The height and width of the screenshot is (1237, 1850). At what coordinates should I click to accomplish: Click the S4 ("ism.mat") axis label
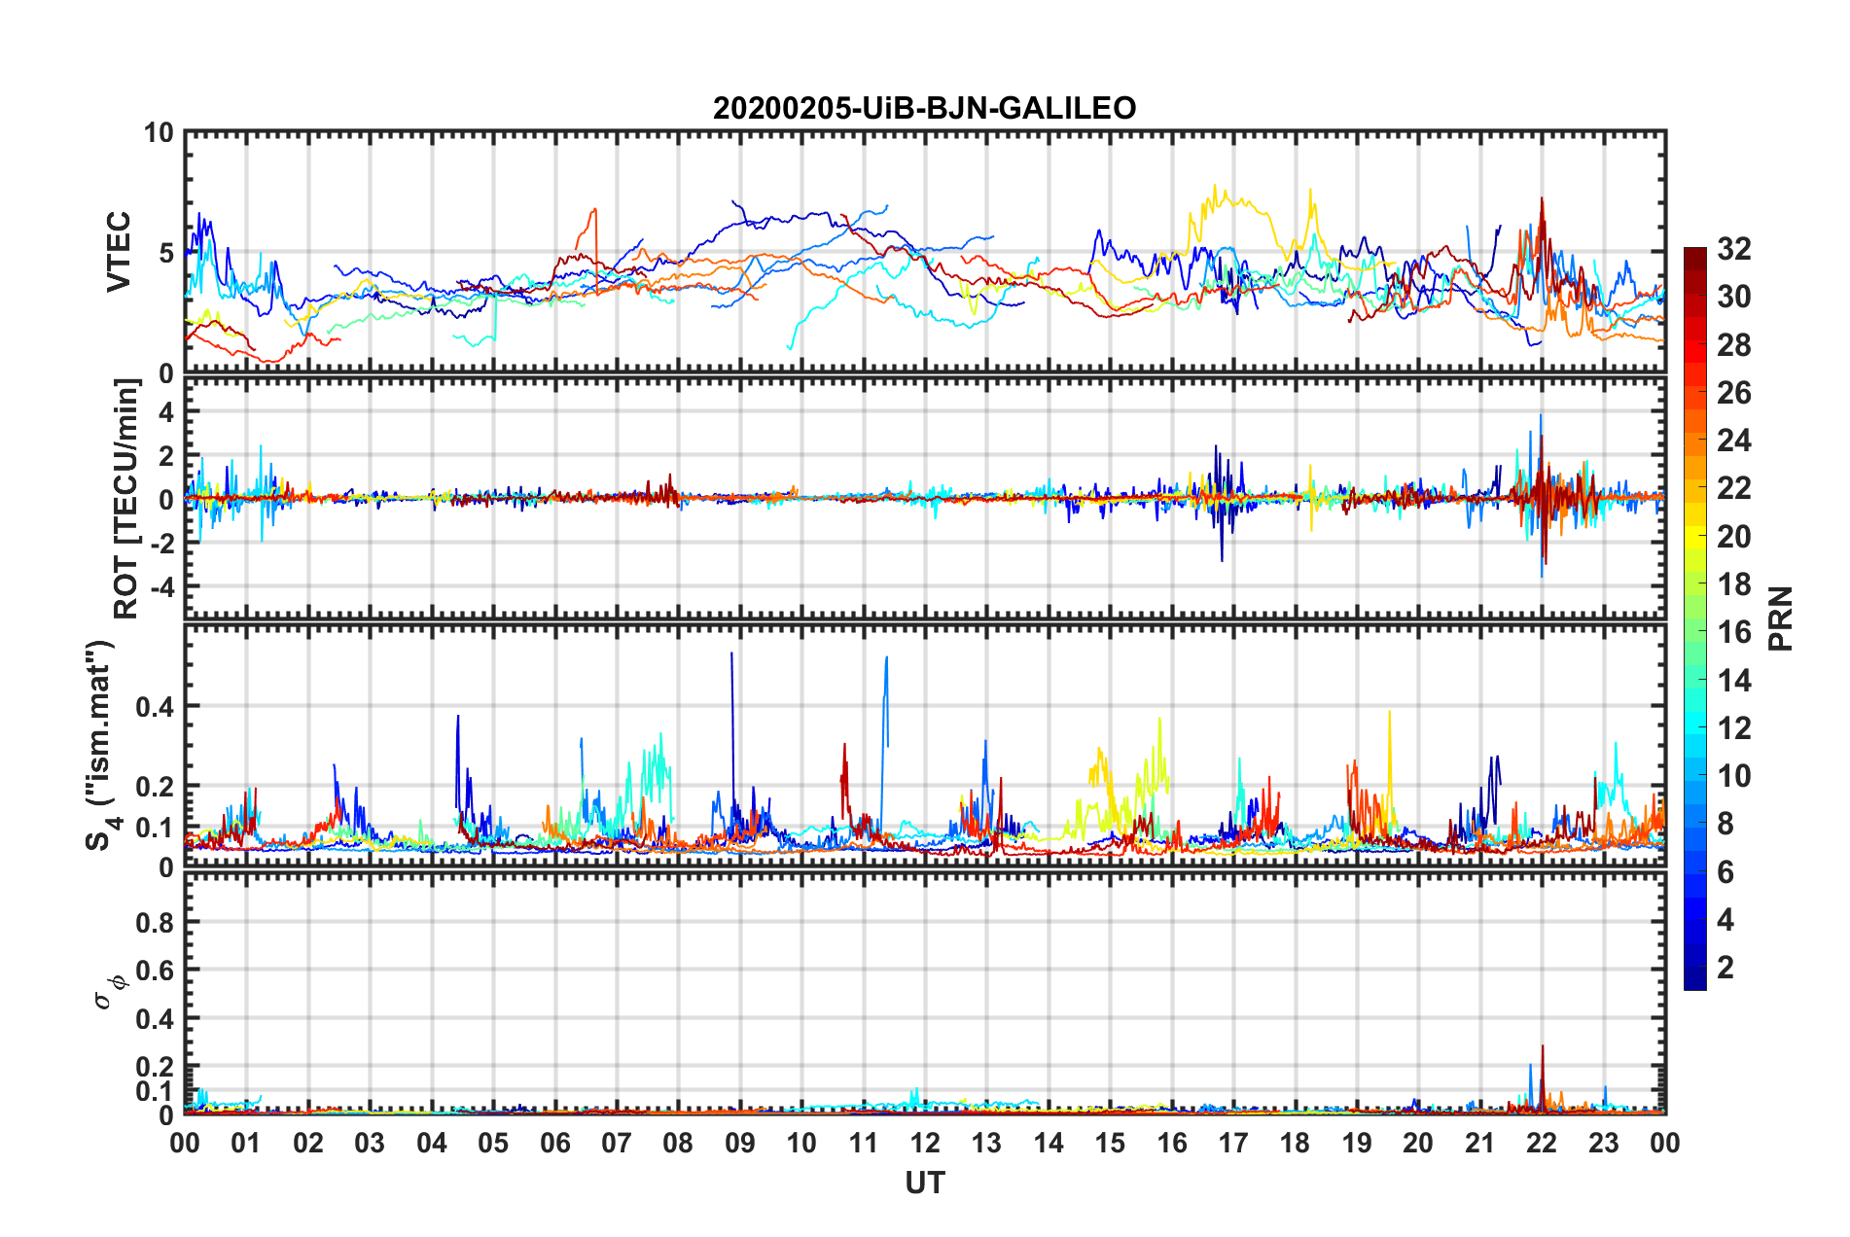pyautogui.click(x=103, y=745)
